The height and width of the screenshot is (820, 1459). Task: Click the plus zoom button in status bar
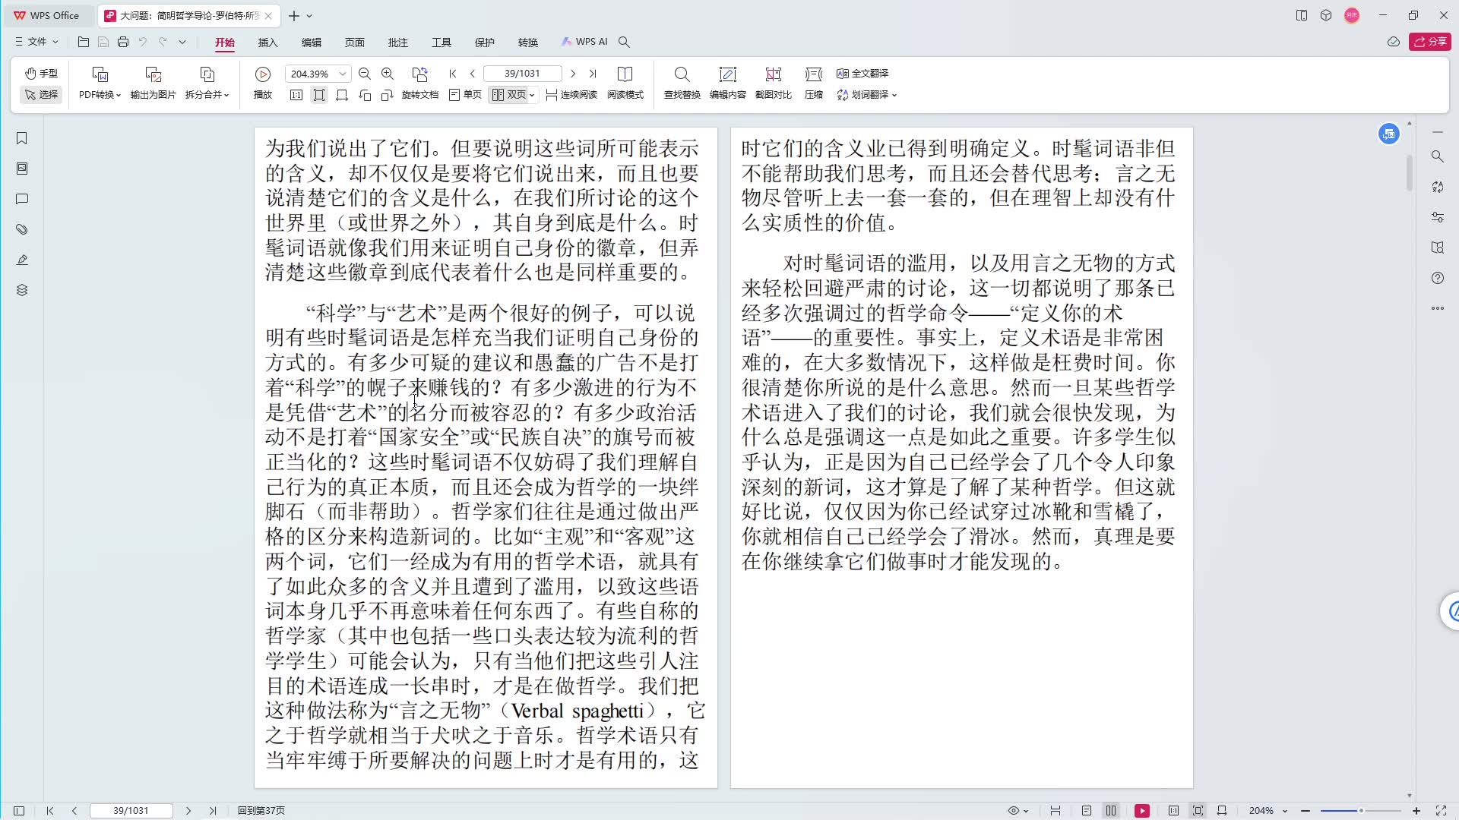[x=1416, y=811]
